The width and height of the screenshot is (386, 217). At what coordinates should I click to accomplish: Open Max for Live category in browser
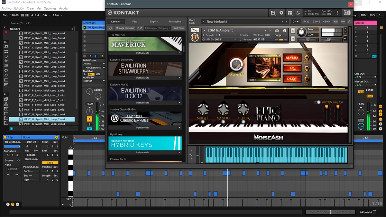(x=6, y=70)
